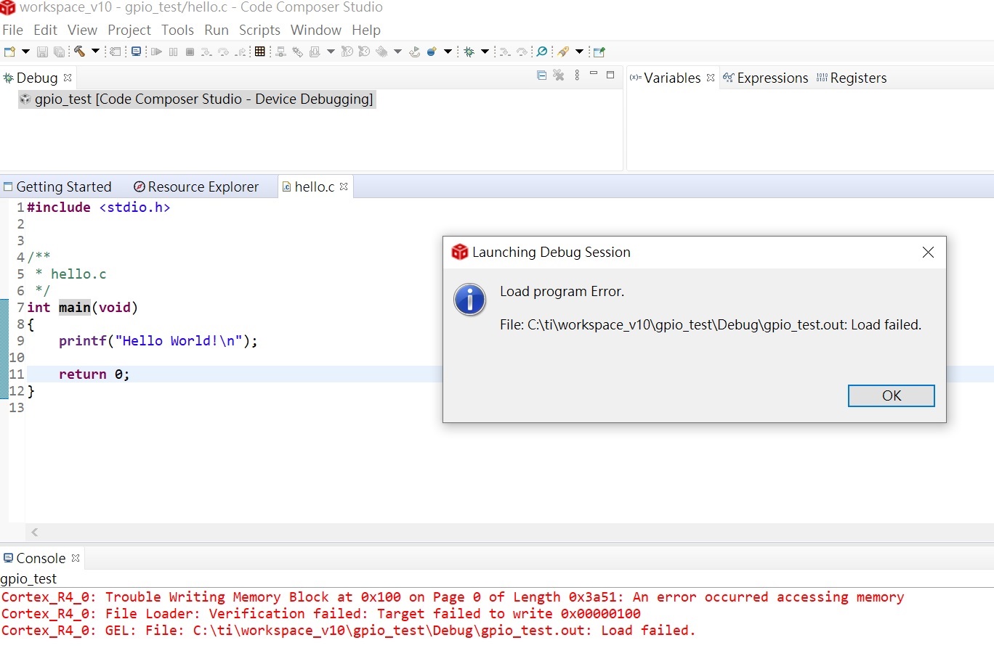The height and width of the screenshot is (656, 994).
Task: Open the Debug bug dropdown arrow
Action: pos(485,52)
